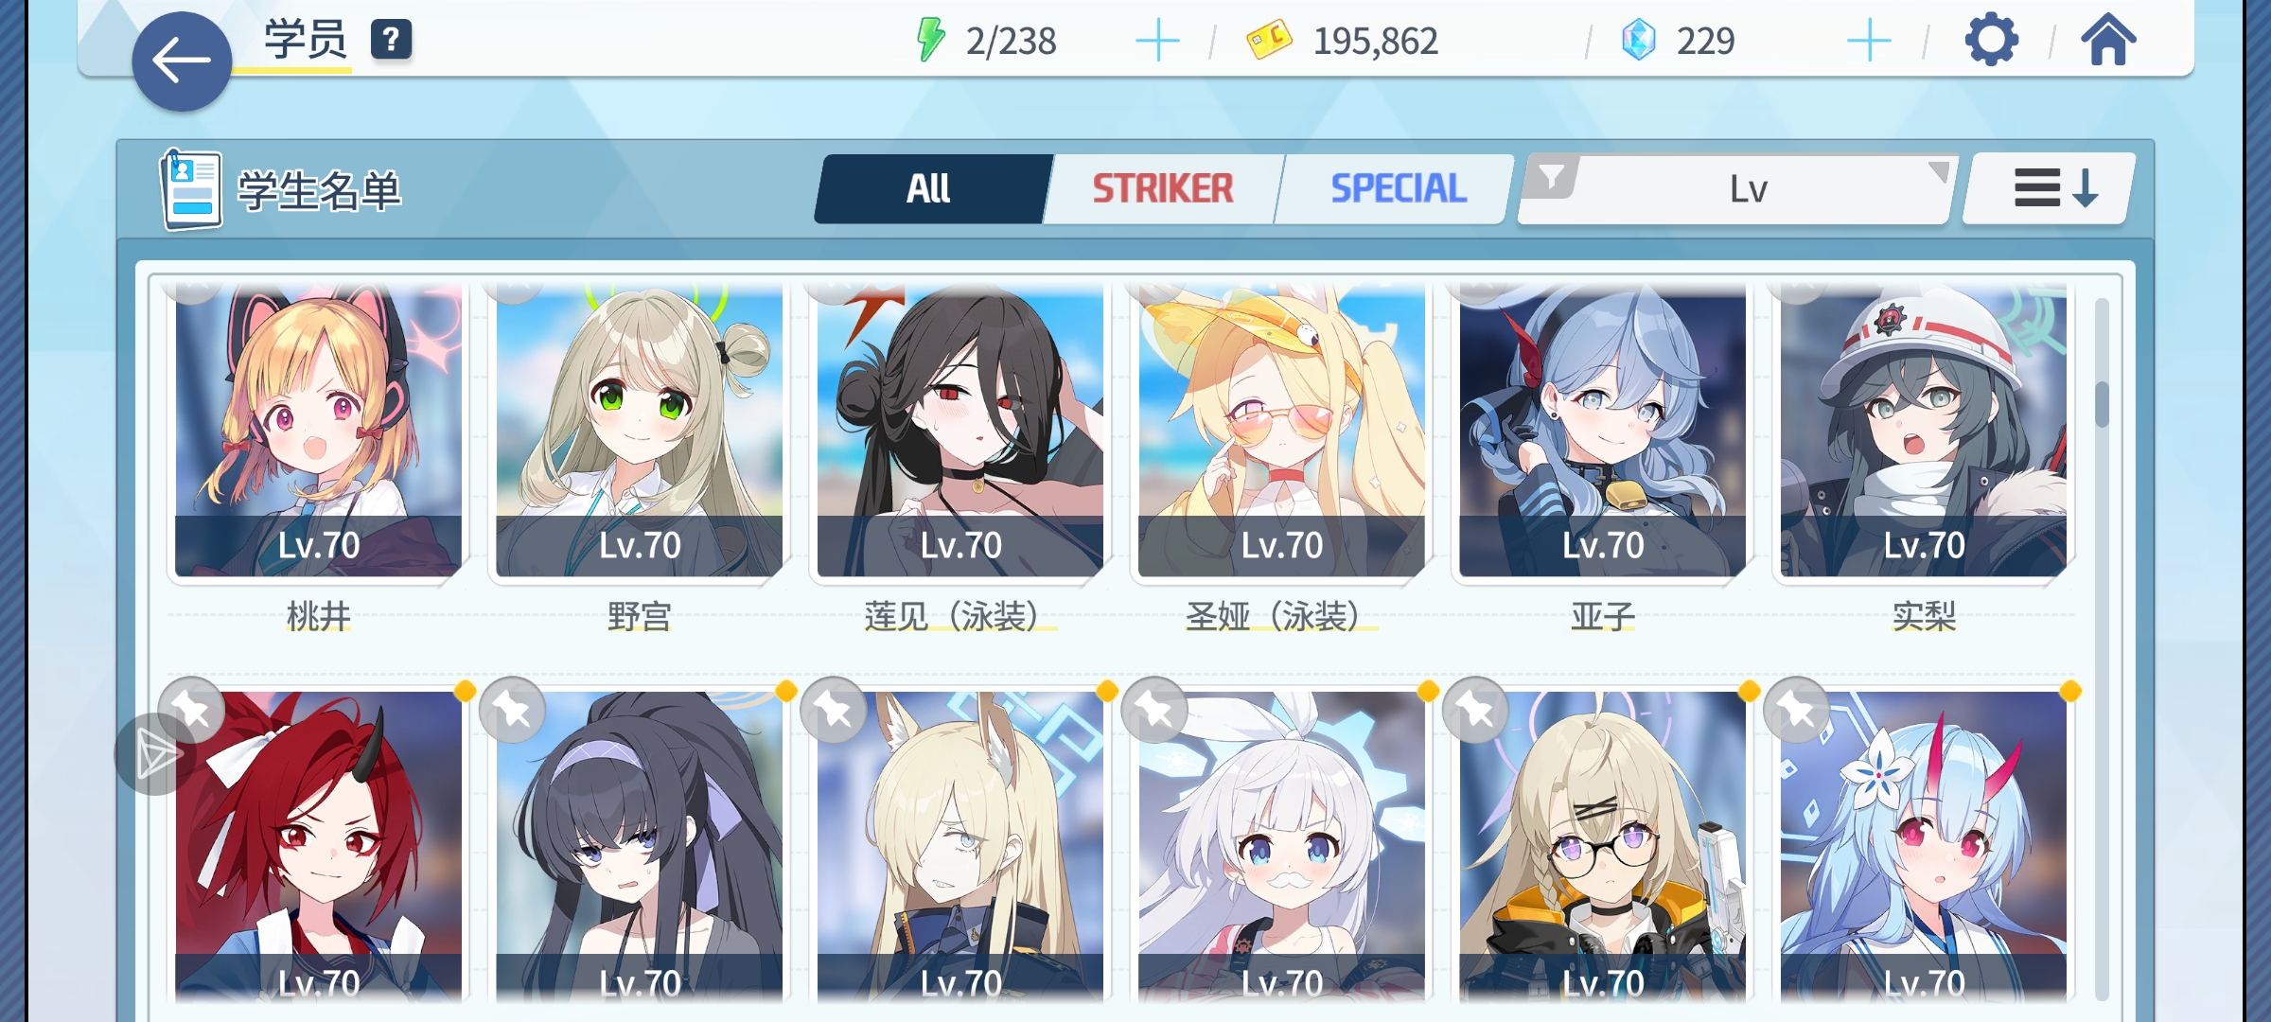This screenshot has width=2271, height=1022.
Task: Add energy with the plus beside 2/238
Action: pos(1156,42)
